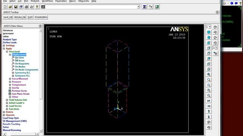Click the Reset Picking icon
This screenshot has width=243, height=136.
pyautogui.click(x=151, y=7)
